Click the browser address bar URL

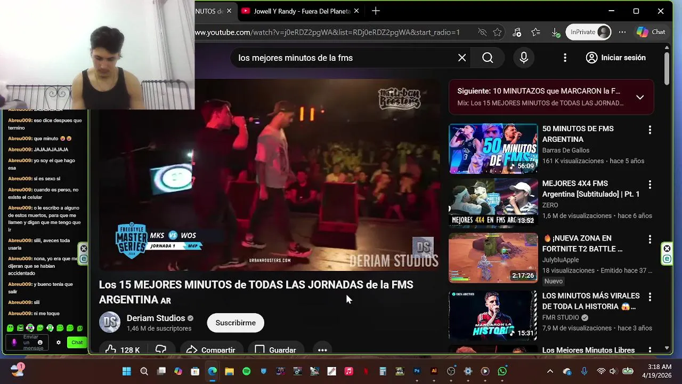327,32
